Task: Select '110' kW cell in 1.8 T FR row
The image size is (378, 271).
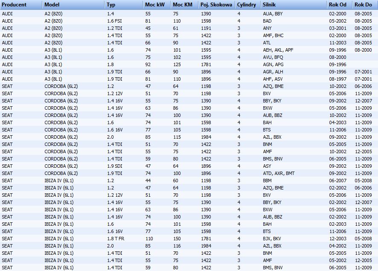Action: click(149, 239)
